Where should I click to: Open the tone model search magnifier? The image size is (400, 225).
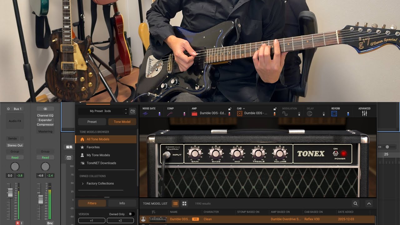(355, 203)
